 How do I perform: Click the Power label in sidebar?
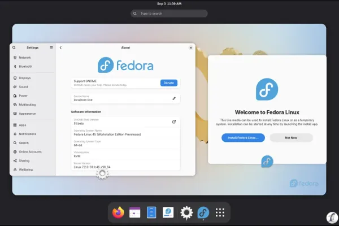(23, 95)
